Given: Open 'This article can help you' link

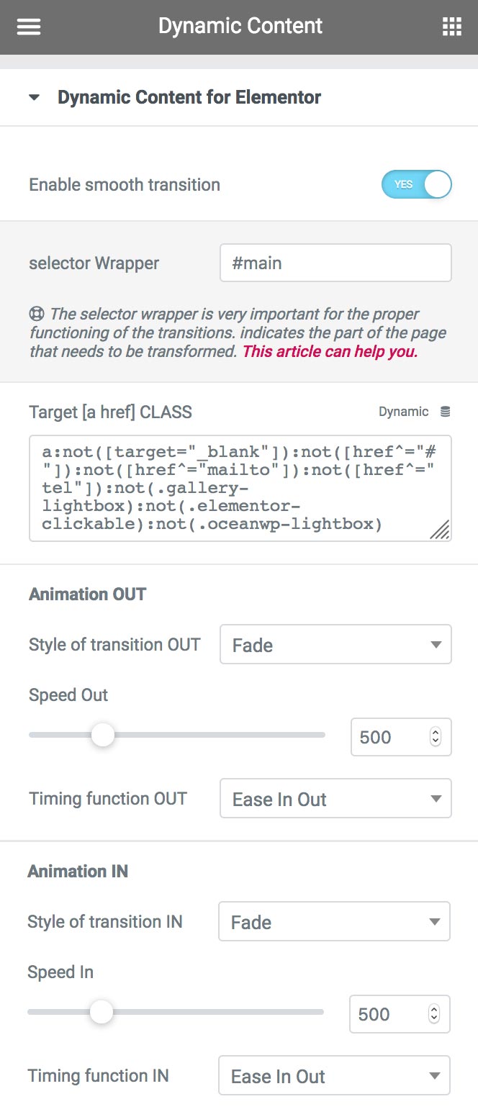Looking at the screenshot, I should click(x=330, y=353).
